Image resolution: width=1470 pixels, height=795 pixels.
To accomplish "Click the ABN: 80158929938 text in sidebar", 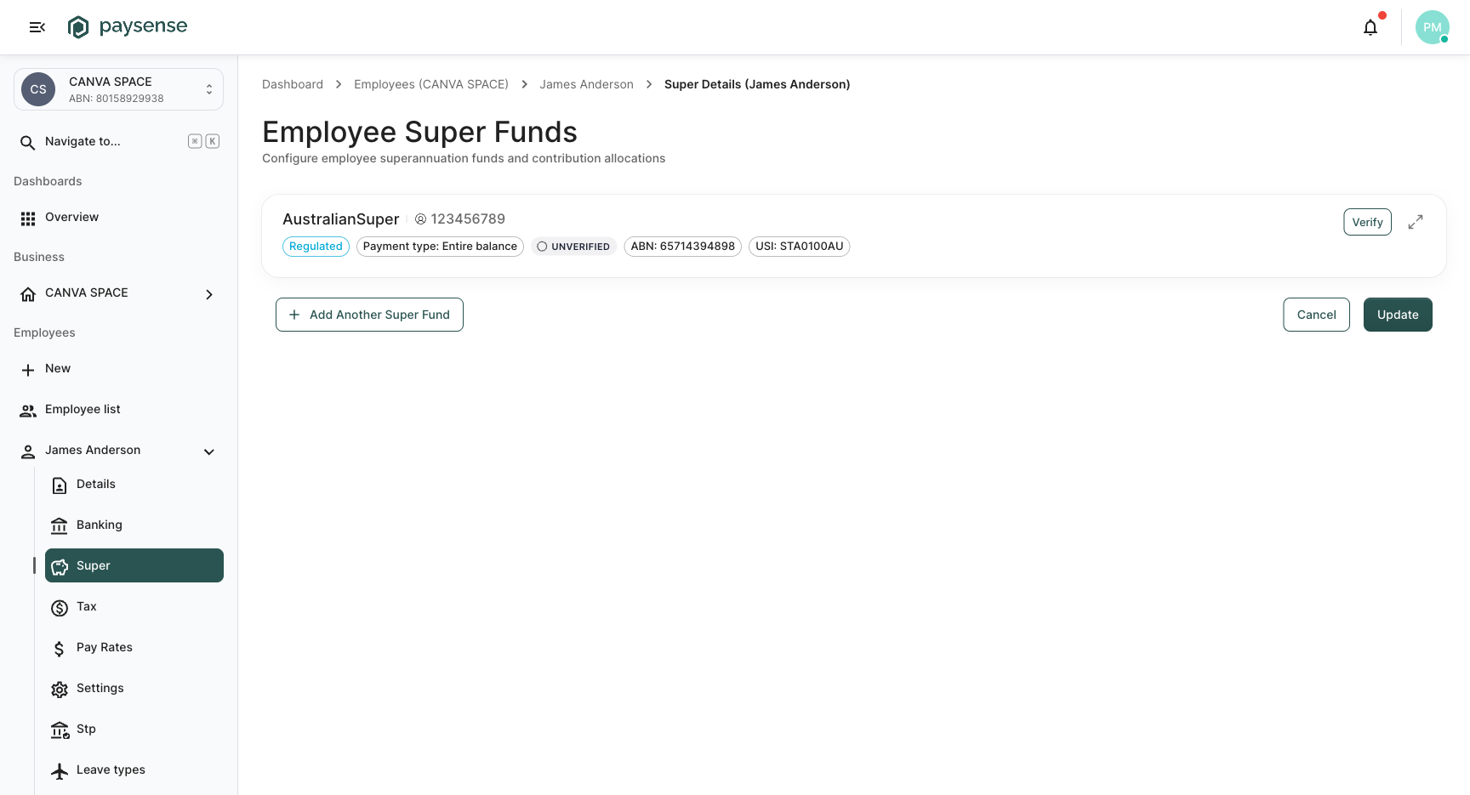I will [117, 99].
